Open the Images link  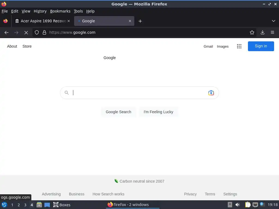(x=223, y=46)
